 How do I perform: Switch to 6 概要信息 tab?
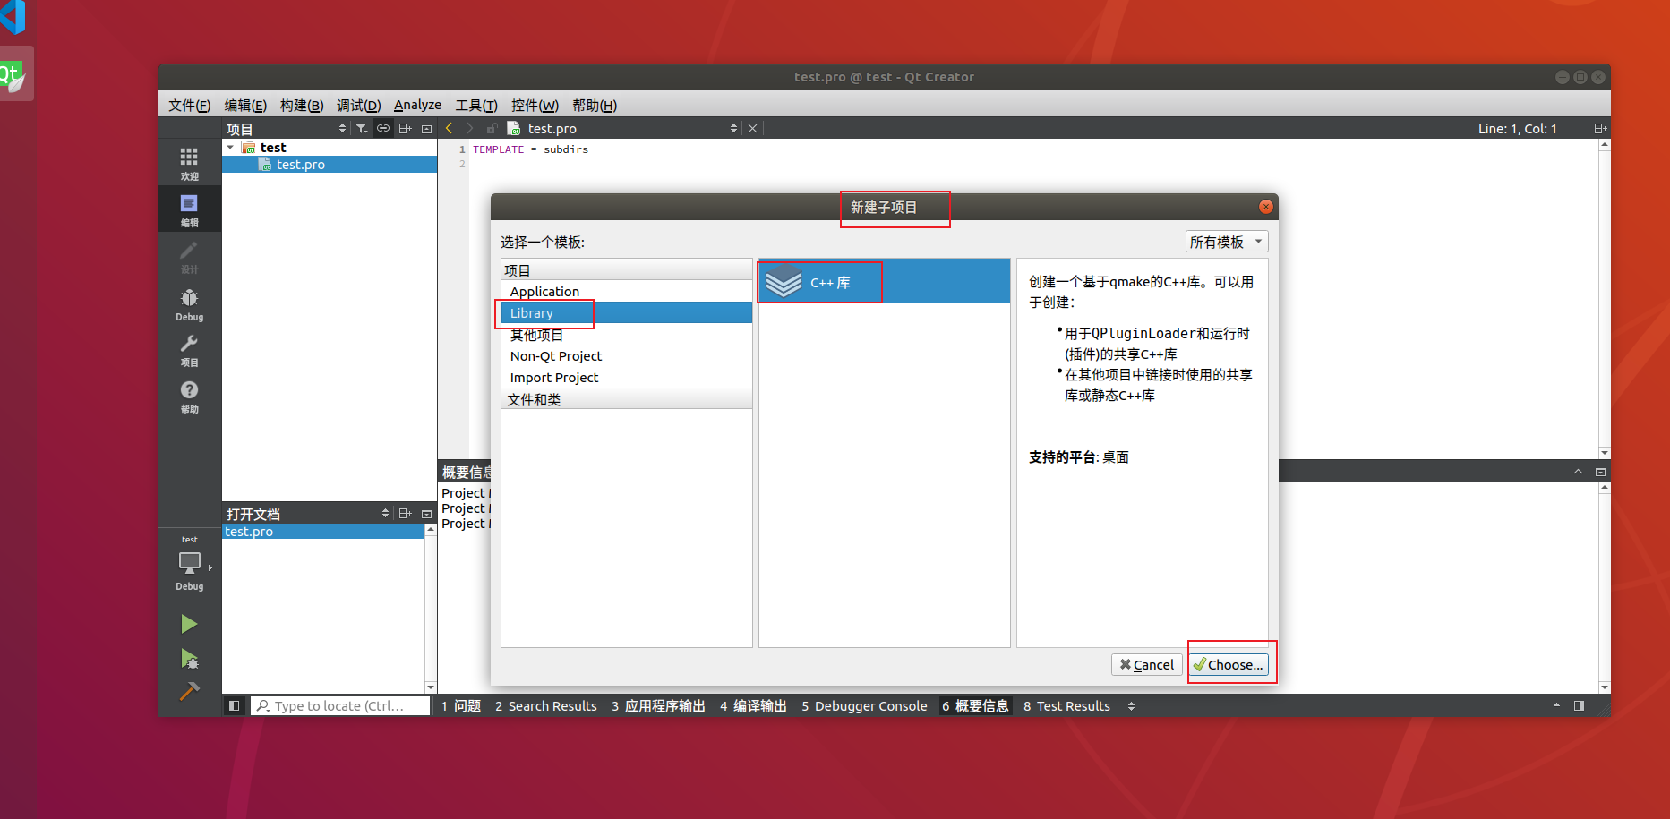pyautogui.click(x=975, y=706)
